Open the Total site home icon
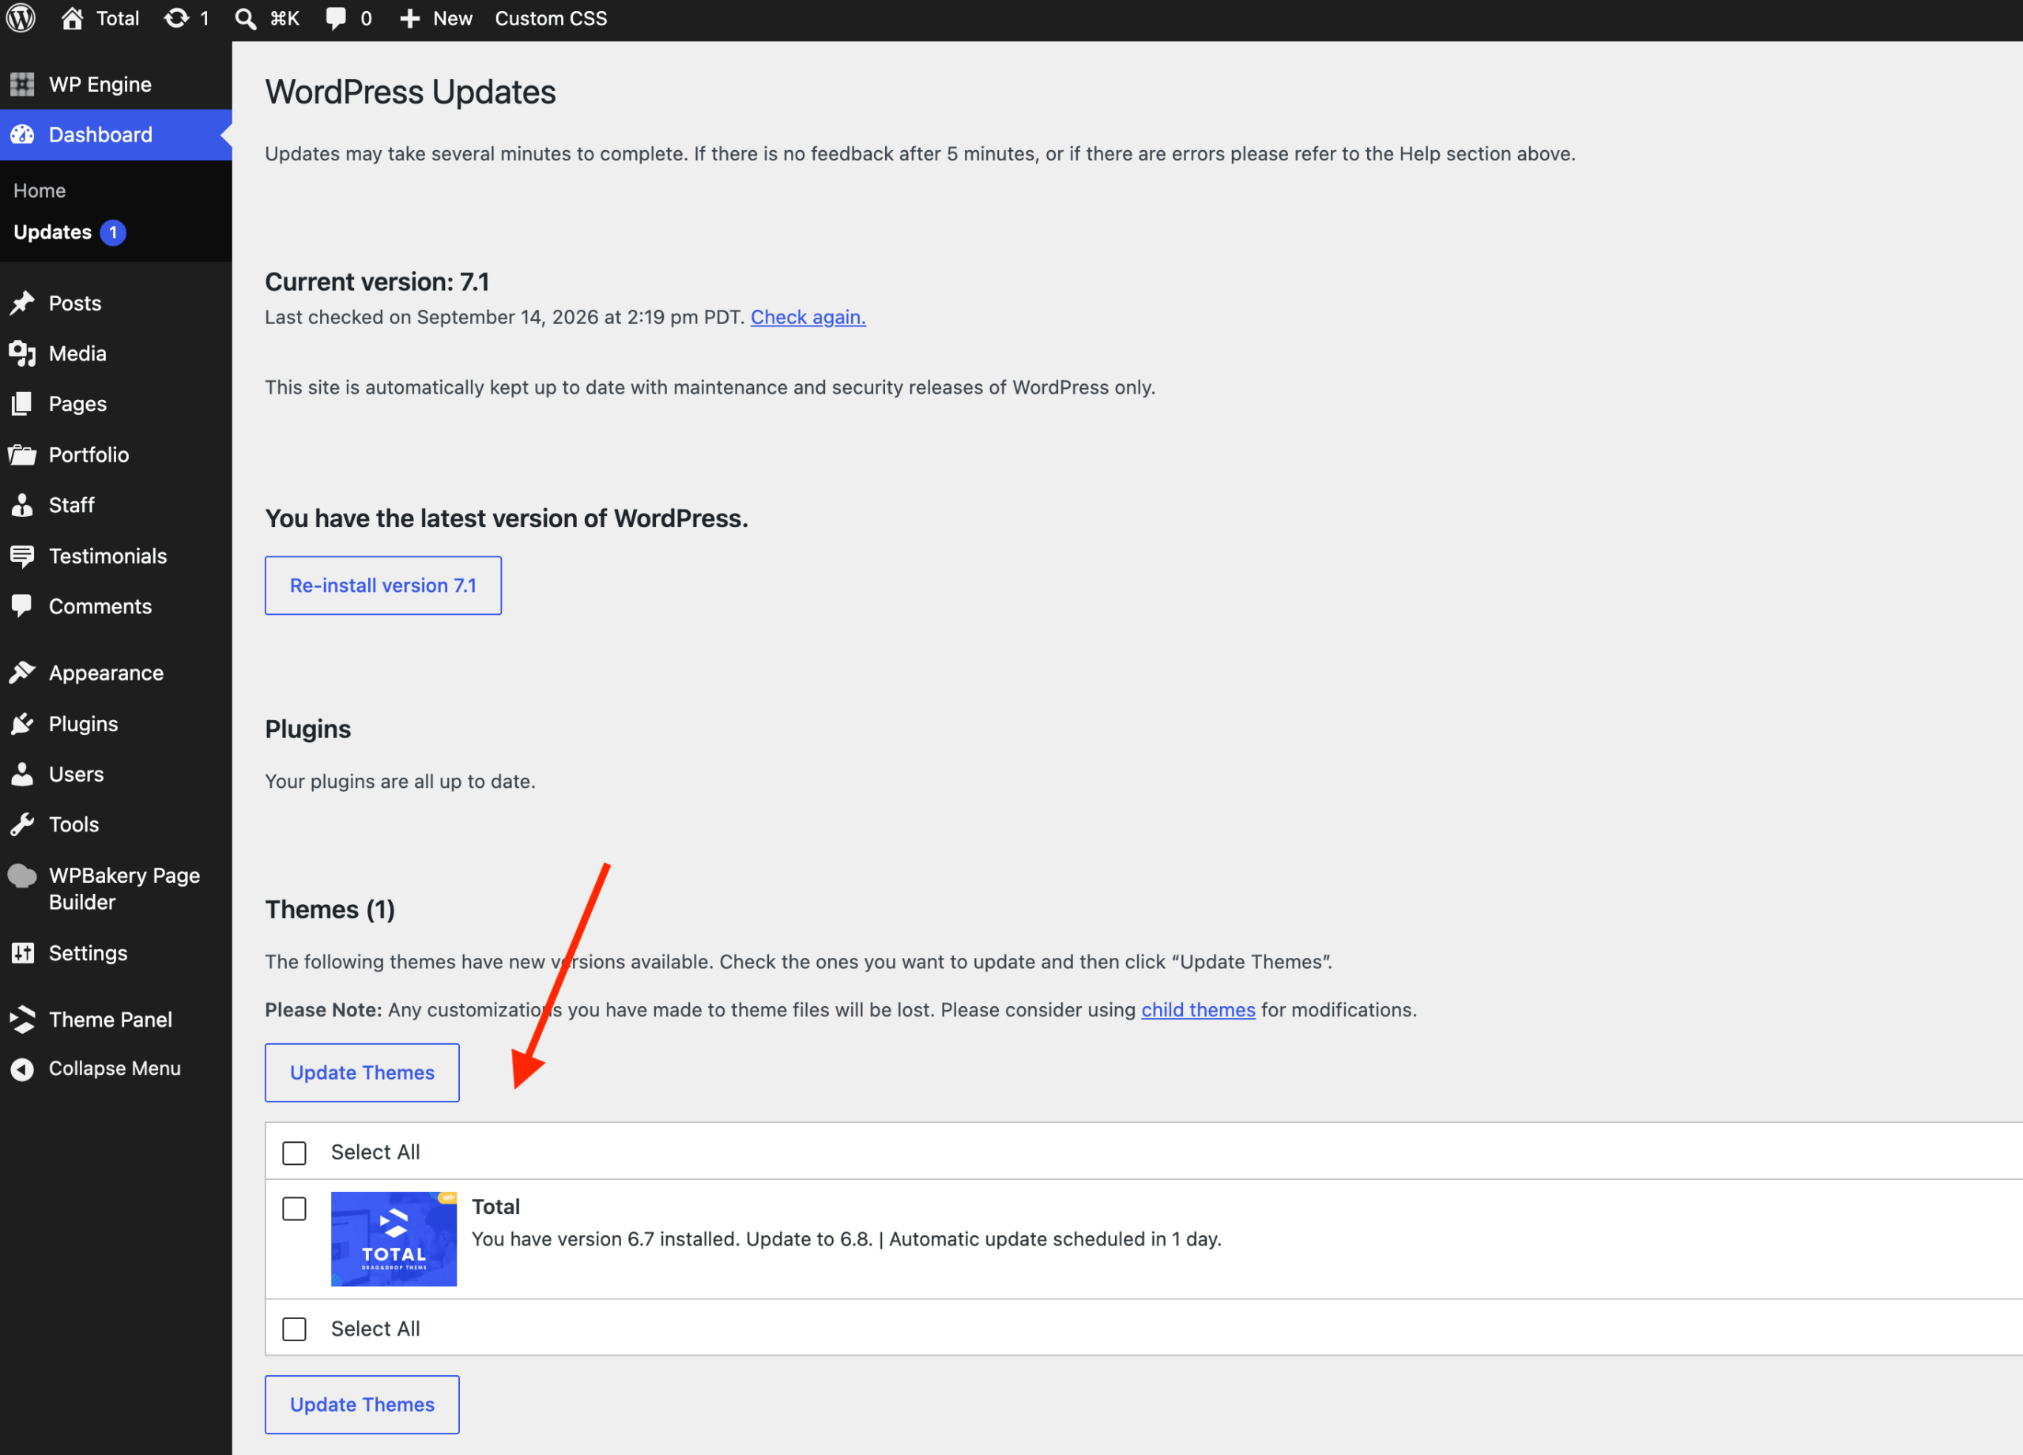Viewport: 2023px width, 1455px height. pos(72,18)
